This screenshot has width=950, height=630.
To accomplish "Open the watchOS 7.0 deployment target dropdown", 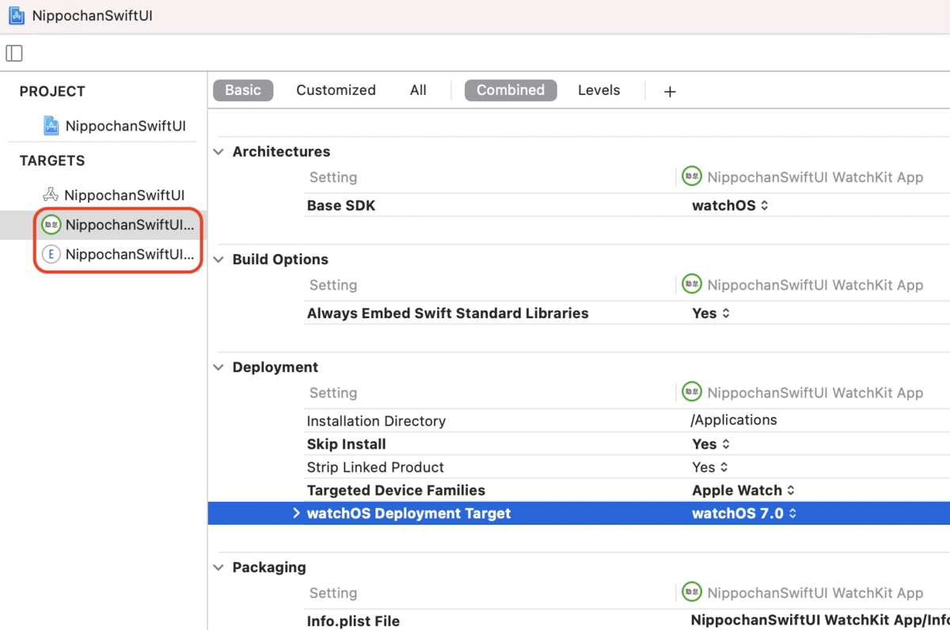I will [x=744, y=513].
